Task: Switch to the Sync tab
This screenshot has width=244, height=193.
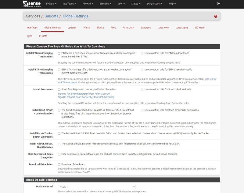Action: click(x=30, y=36)
